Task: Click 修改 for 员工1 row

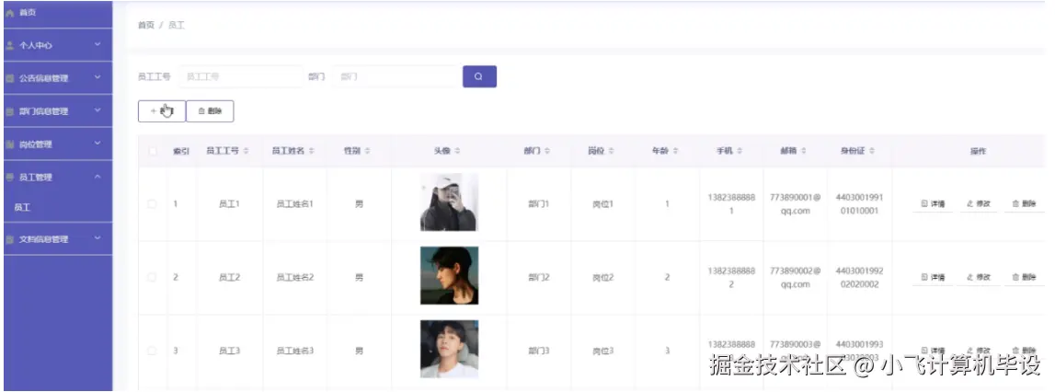Action: click(979, 203)
